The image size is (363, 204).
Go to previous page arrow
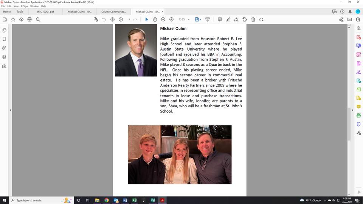pyautogui.click(x=113, y=20)
